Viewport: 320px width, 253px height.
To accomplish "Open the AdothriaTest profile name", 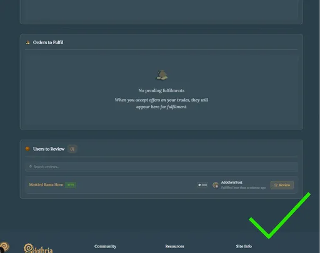I will coord(231,183).
